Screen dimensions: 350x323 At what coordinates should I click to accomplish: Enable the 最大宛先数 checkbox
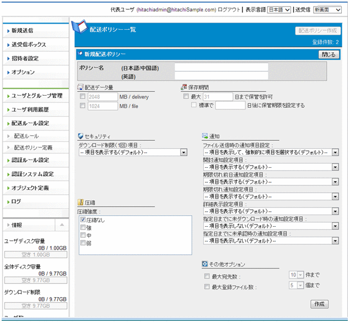click(207, 276)
